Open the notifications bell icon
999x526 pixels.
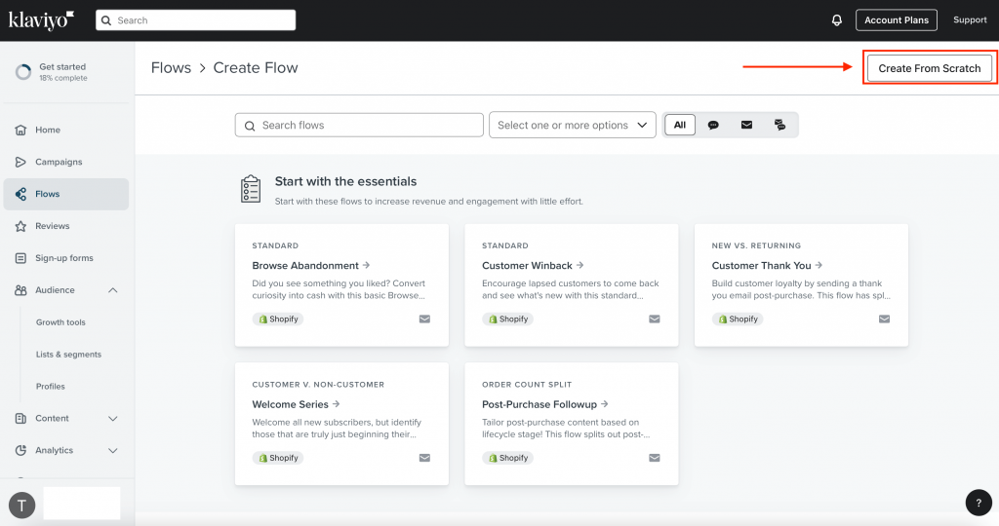point(836,20)
